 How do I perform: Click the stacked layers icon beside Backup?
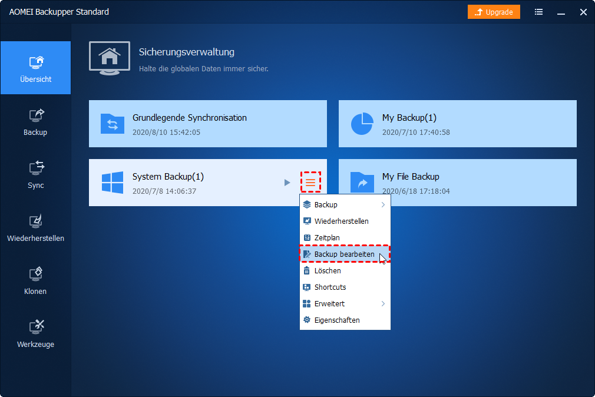coord(307,204)
